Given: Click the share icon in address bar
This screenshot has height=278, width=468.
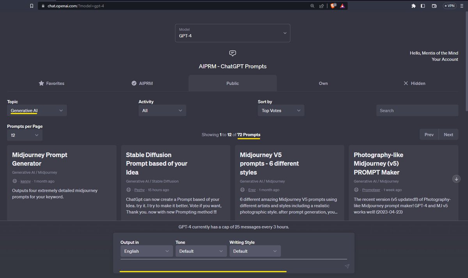Looking at the screenshot, I should (322, 6).
